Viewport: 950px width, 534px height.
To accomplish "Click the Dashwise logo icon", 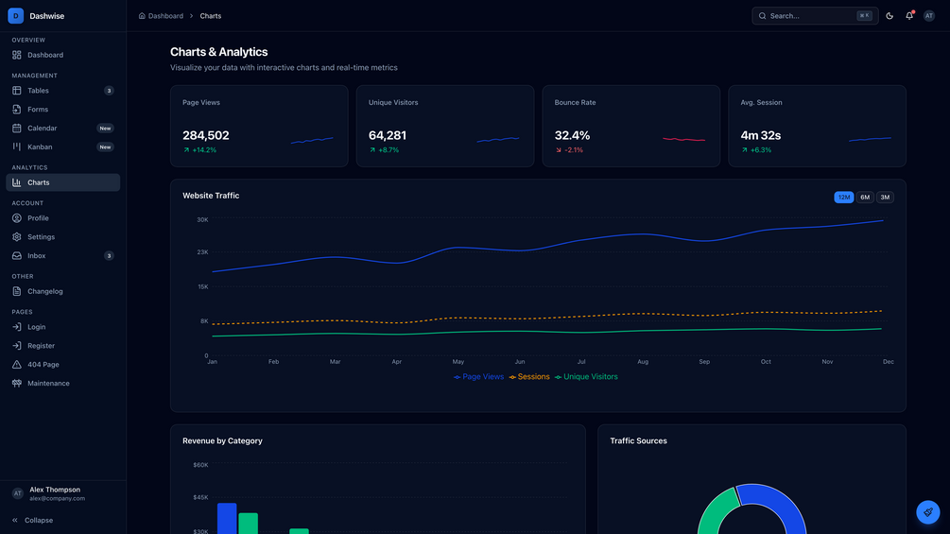I will click(16, 16).
